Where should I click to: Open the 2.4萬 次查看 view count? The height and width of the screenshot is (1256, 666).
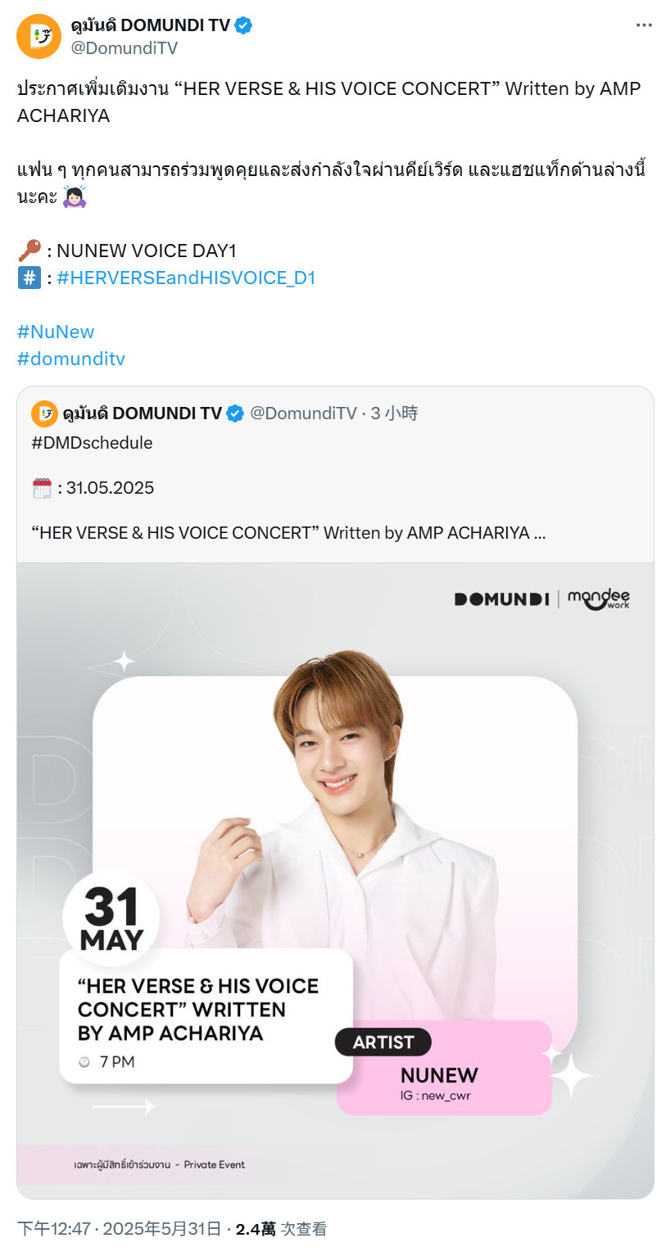[x=281, y=1228]
